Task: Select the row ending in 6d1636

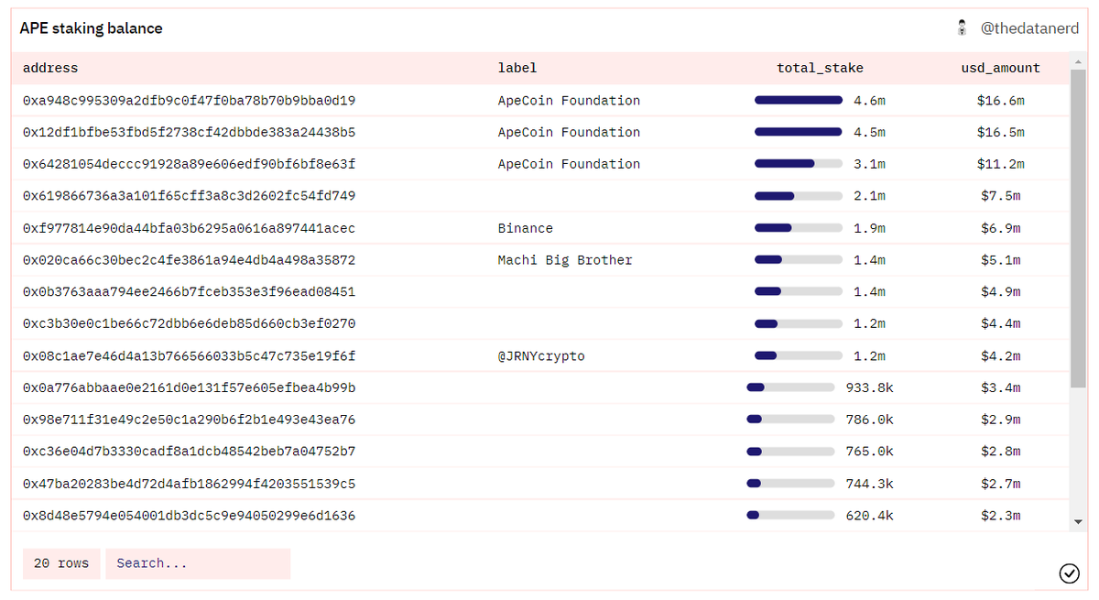Action: (366, 515)
